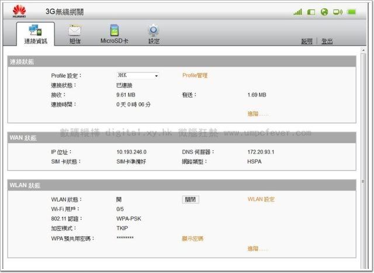Open the Profile管理 link

(195, 75)
